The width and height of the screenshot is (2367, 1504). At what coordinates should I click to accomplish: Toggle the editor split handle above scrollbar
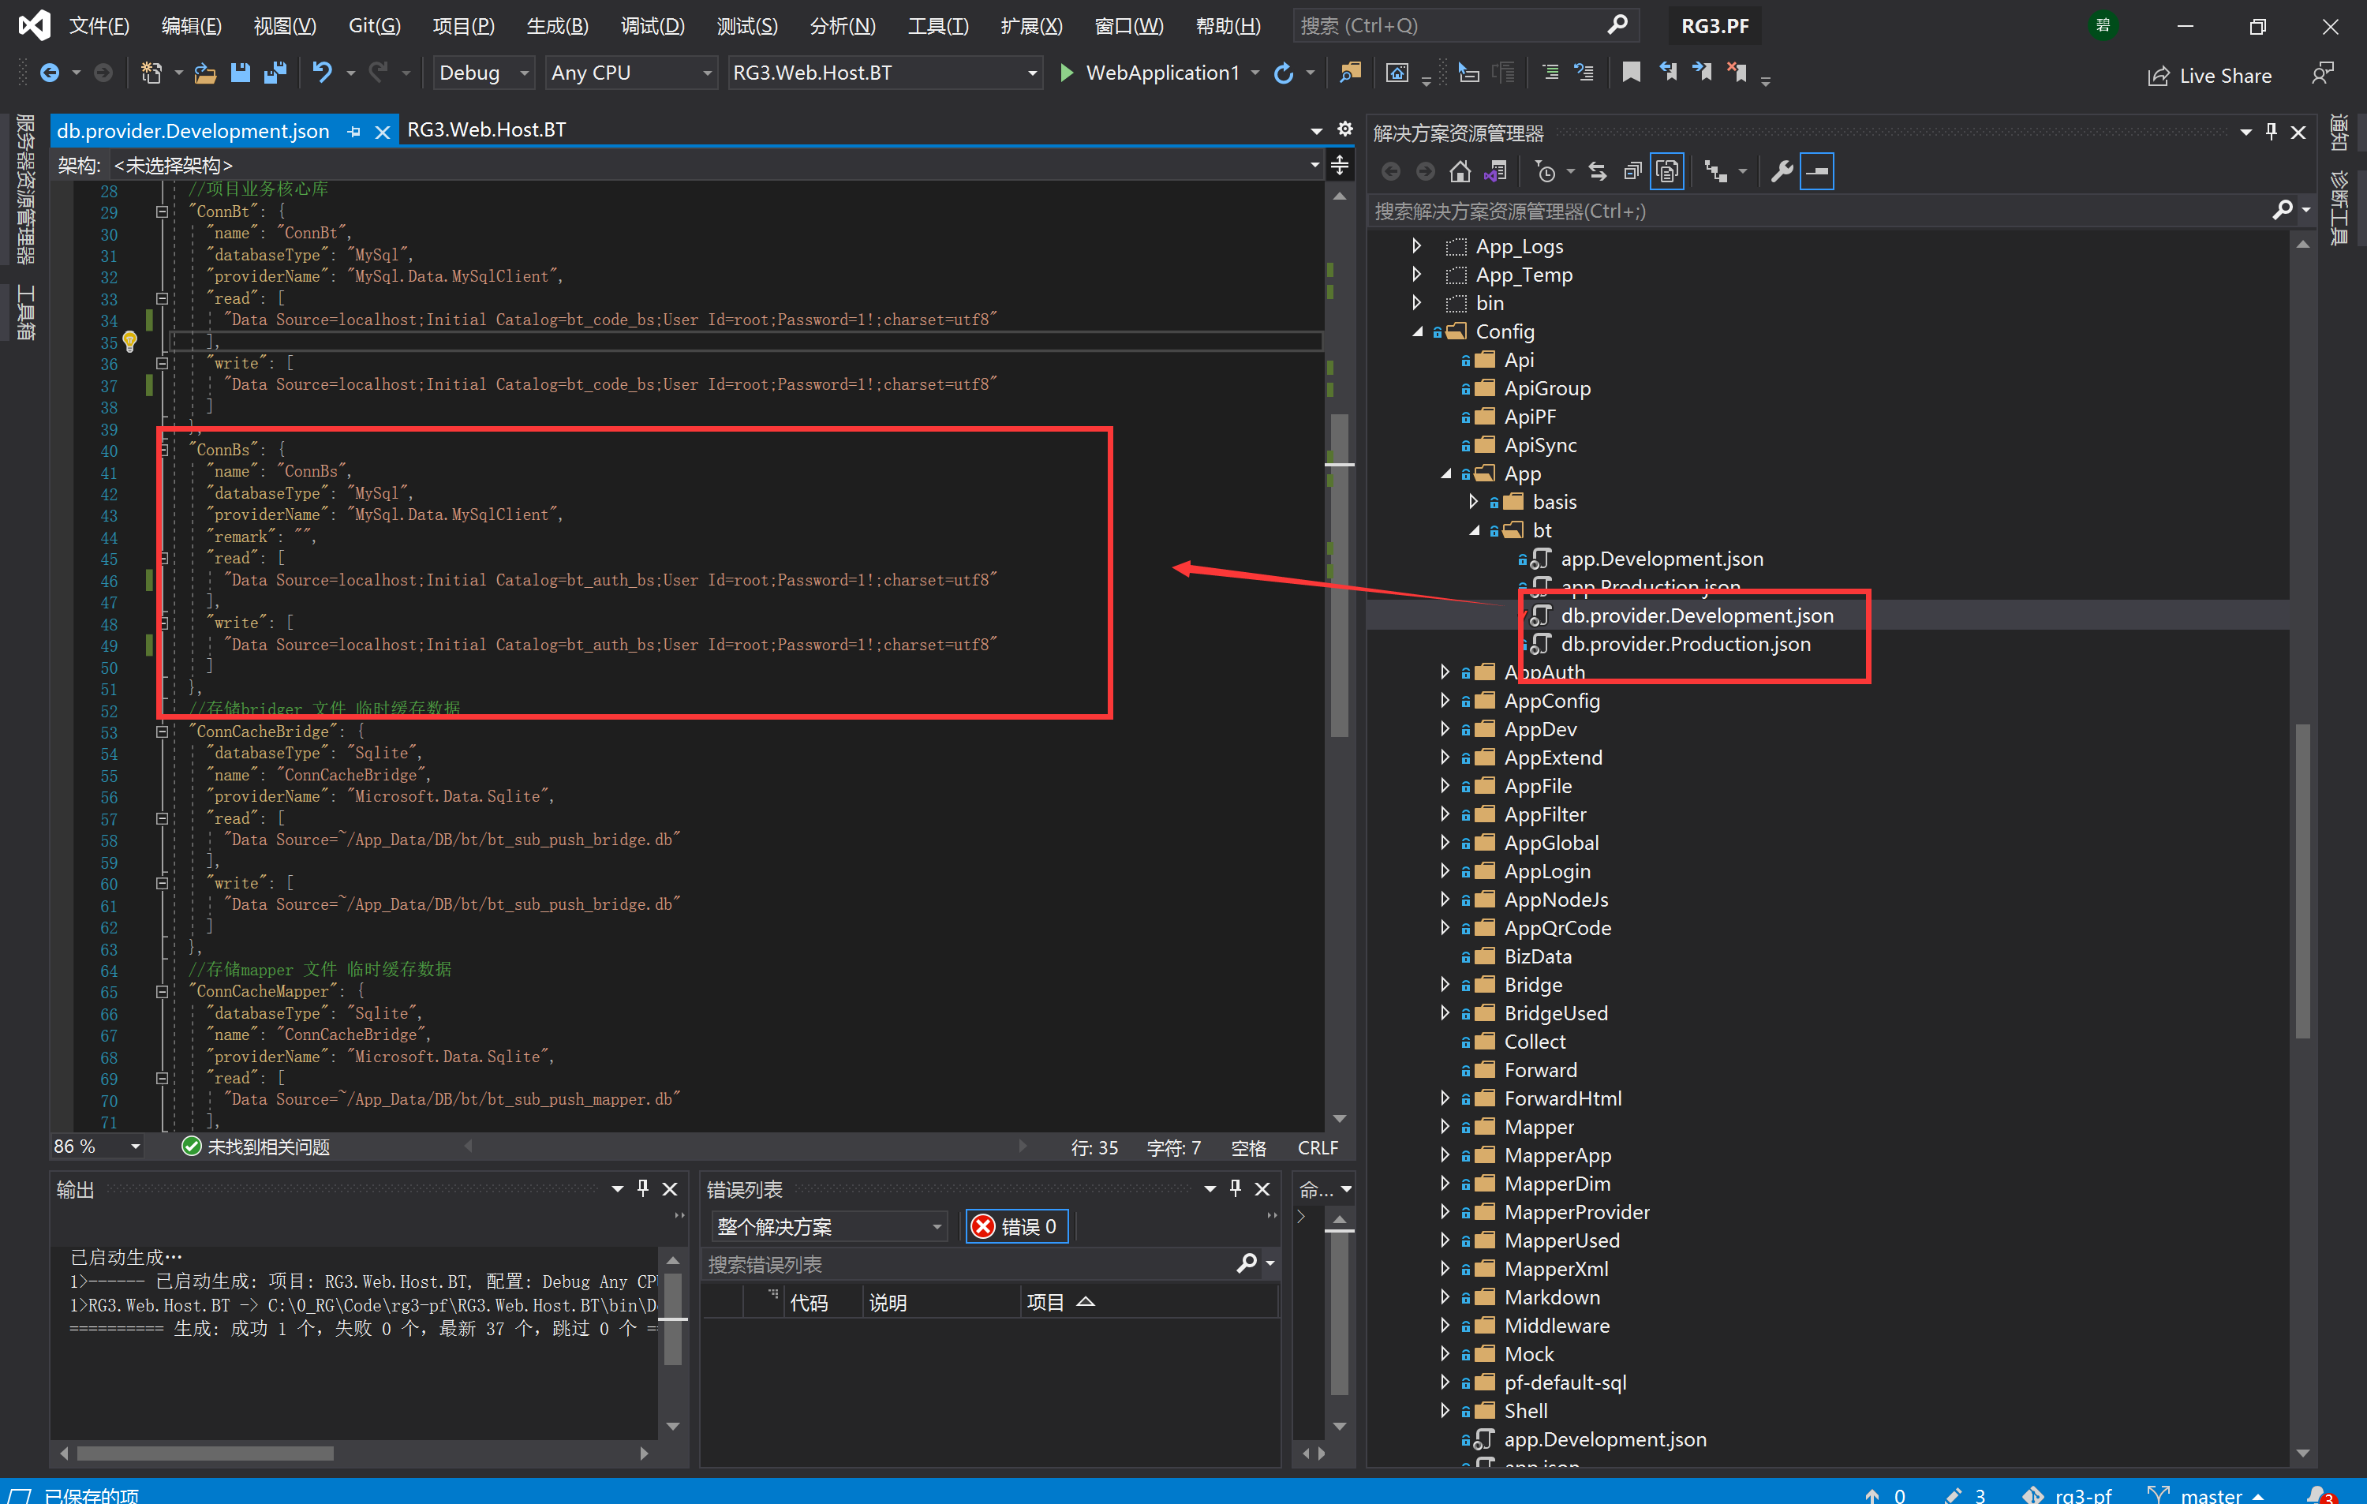pos(1340,165)
